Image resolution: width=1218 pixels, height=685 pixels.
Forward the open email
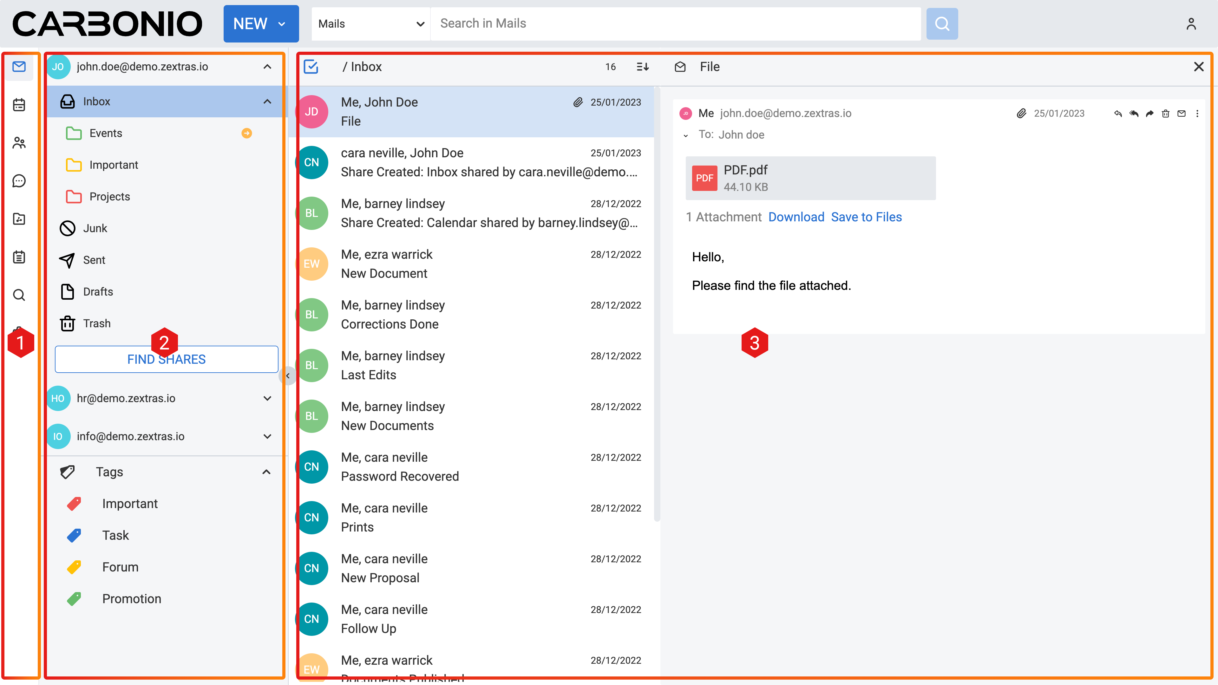click(1149, 114)
